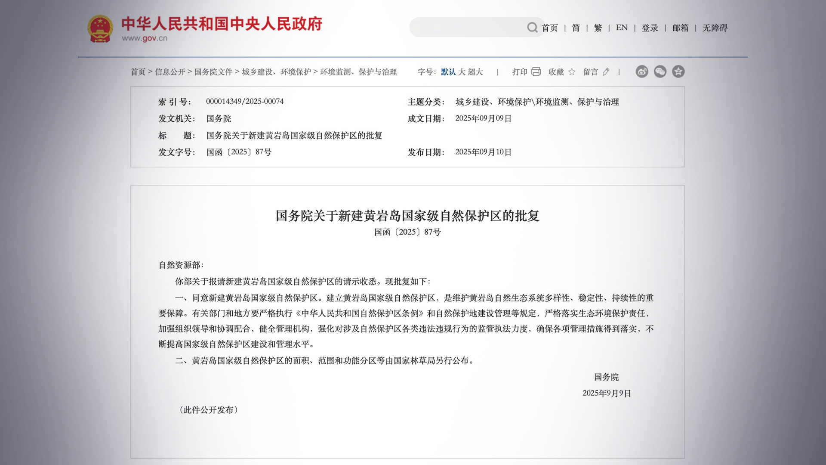Click 首页 in the top navigation
This screenshot has width=826, height=465.
(549, 28)
